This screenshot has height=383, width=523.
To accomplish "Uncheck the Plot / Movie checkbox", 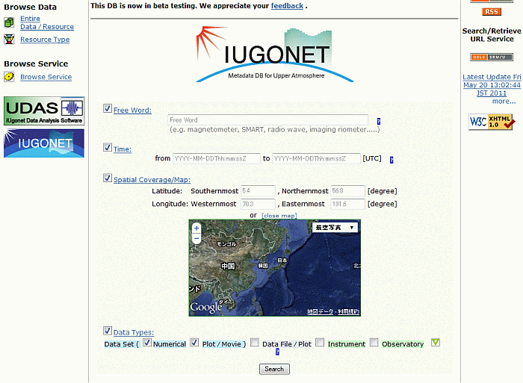I will click(x=194, y=343).
